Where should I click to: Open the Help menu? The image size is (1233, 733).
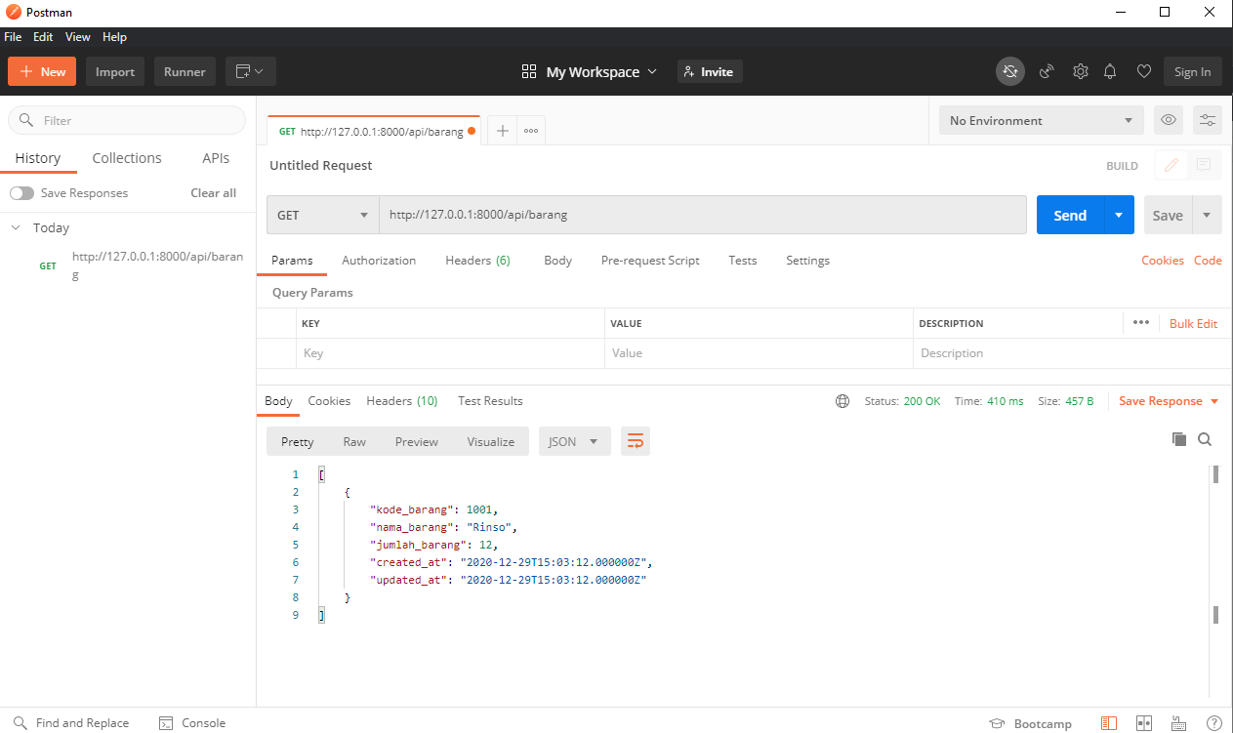coord(114,36)
